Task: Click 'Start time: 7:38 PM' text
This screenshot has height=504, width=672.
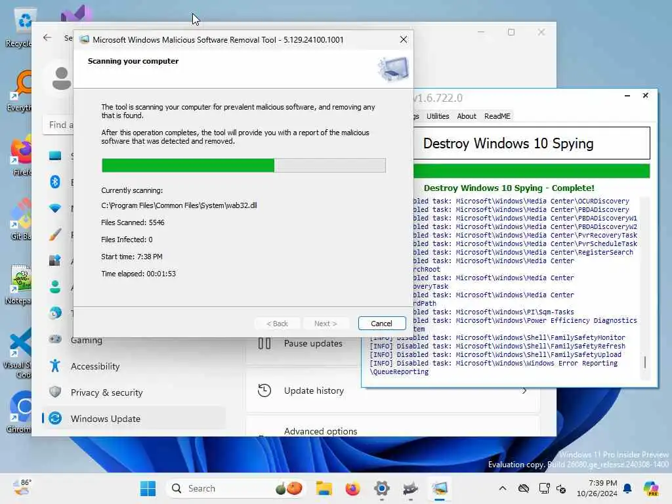Action: click(x=131, y=257)
